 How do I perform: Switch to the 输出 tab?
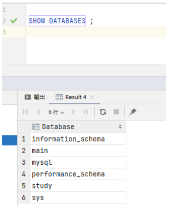click(35, 97)
